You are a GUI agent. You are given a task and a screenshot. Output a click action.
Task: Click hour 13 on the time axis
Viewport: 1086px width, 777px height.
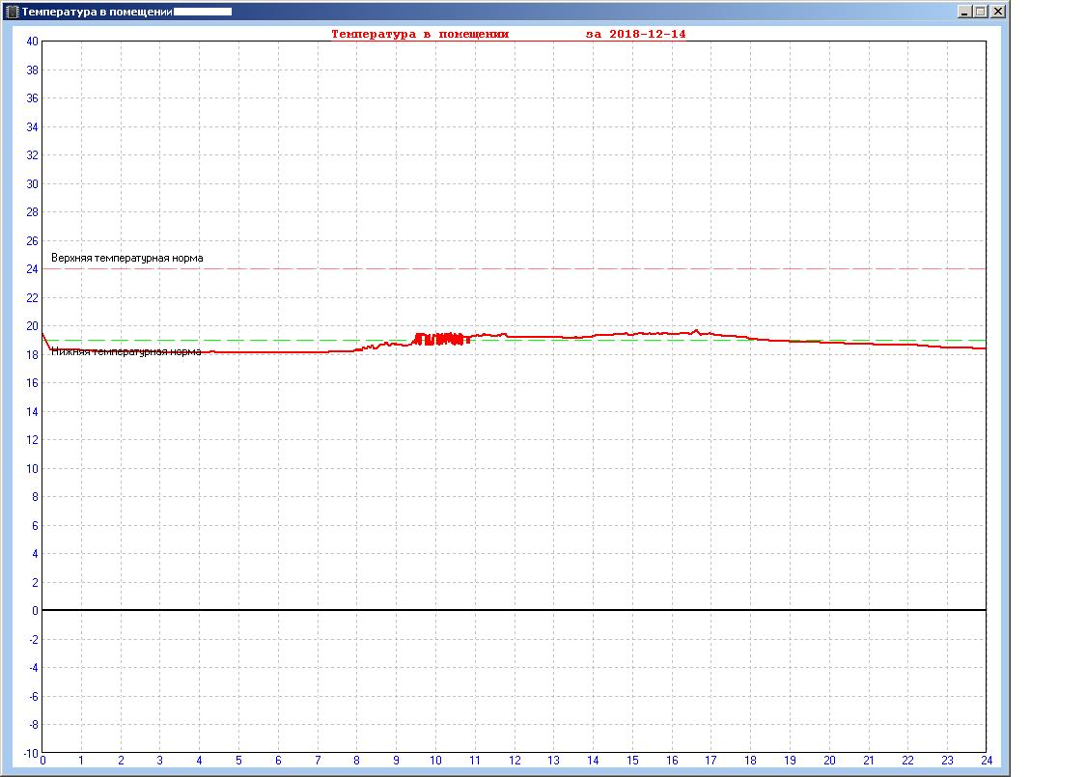point(553,761)
